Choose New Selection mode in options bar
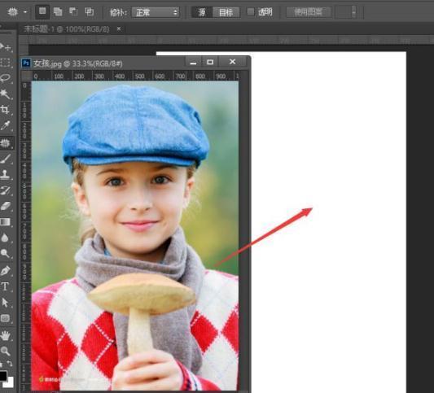Screen dimensions: 434x393 [x=42, y=11]
